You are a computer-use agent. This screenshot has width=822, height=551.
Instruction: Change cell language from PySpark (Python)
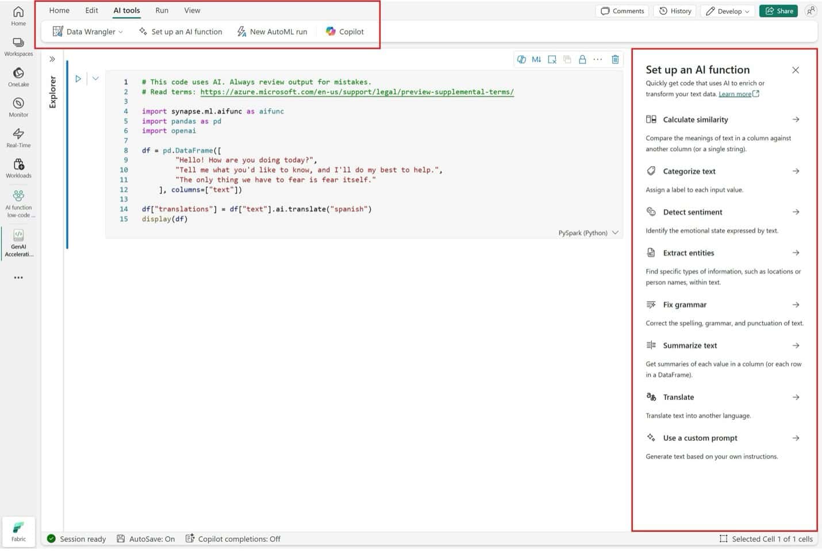tap(588, 233)
